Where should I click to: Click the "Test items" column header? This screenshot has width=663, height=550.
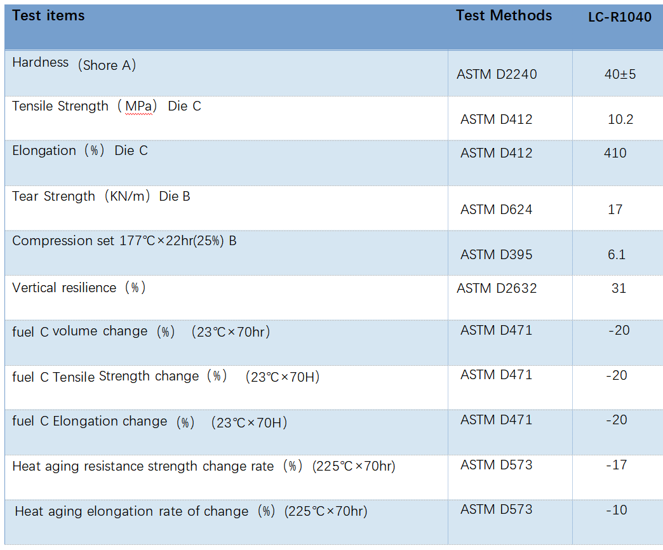[x=48, y=16]
